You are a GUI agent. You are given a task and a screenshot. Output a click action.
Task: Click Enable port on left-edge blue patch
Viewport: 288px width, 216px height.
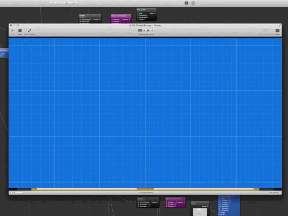[x=3, y=54]
